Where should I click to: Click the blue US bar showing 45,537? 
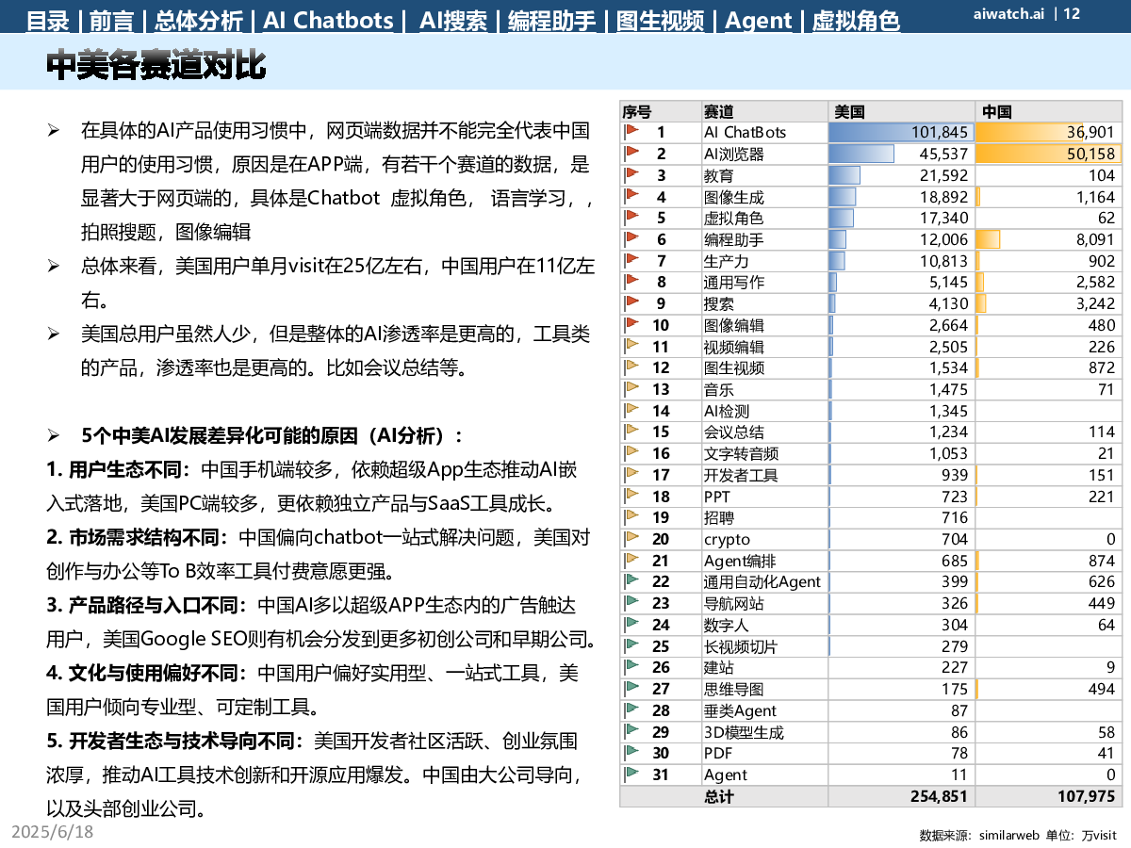(x=861, y=154)
